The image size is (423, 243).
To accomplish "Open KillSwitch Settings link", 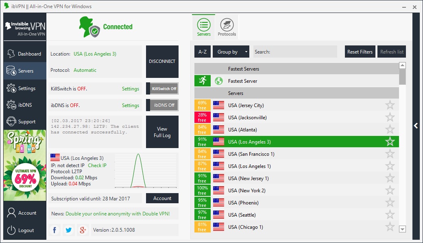I will [131, 89].
